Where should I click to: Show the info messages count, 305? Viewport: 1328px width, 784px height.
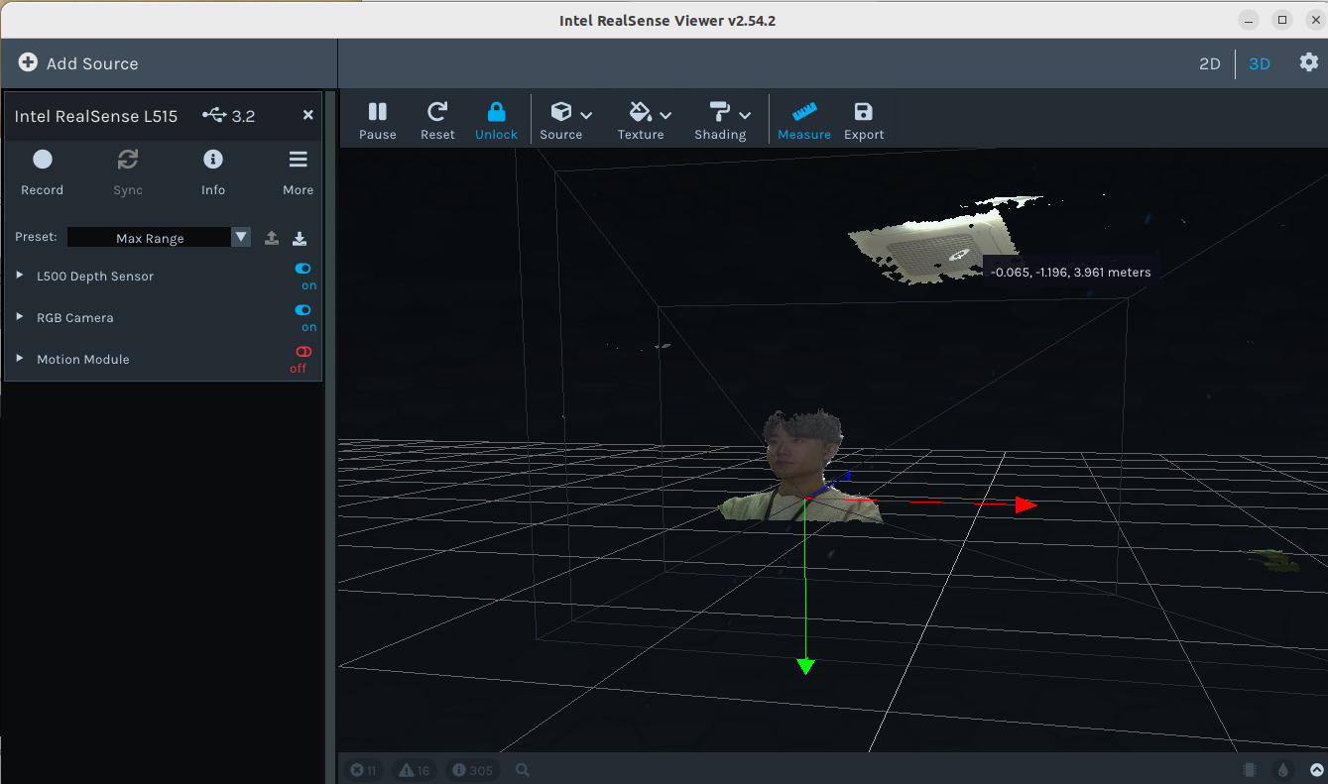(x=473, y=770)
